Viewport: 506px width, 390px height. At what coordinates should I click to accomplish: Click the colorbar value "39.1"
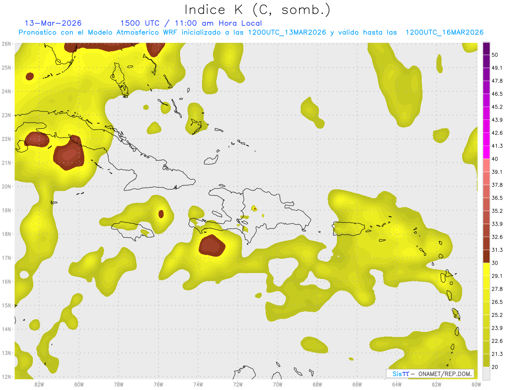pyautogui.click(x=497, y=172)
